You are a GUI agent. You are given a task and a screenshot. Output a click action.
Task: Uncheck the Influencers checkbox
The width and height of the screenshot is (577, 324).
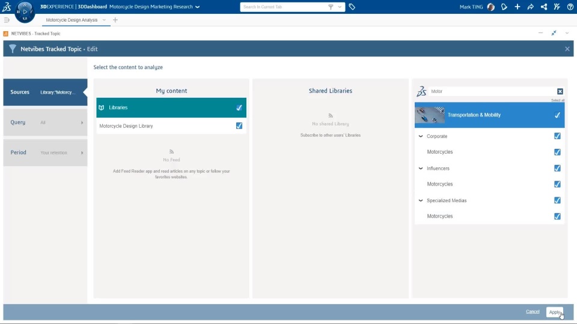(557, 168)
